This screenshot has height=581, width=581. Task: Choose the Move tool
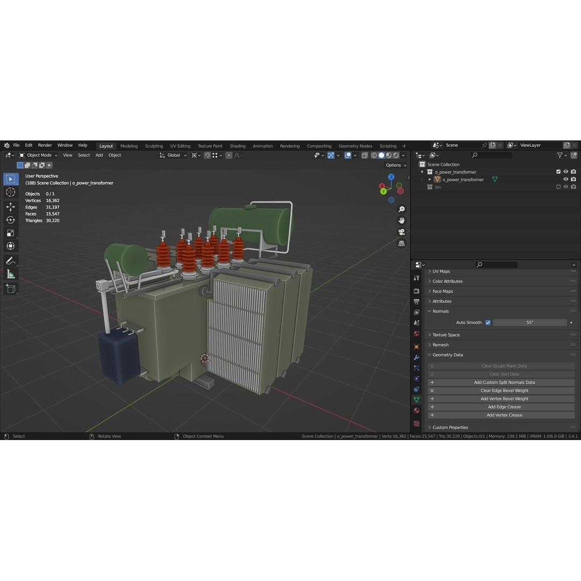click(11, 207)
